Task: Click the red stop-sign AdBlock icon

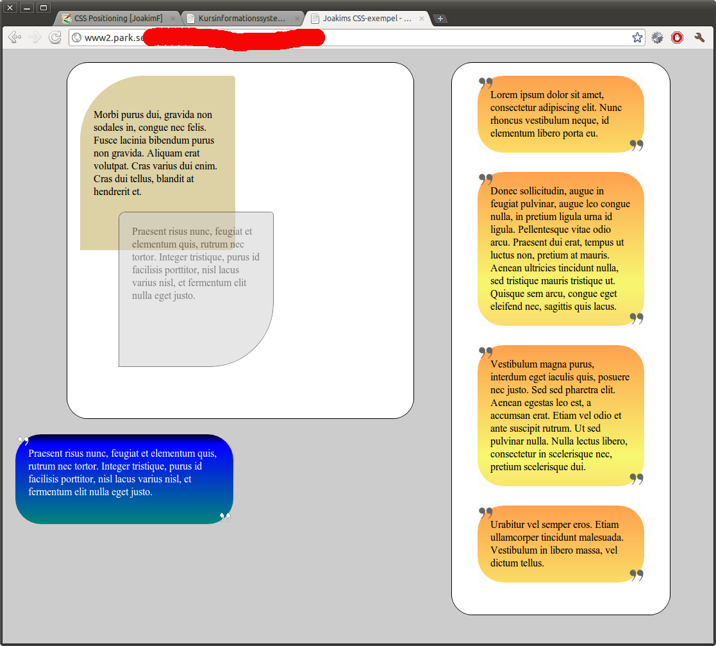Action: [x=677, y=38]
